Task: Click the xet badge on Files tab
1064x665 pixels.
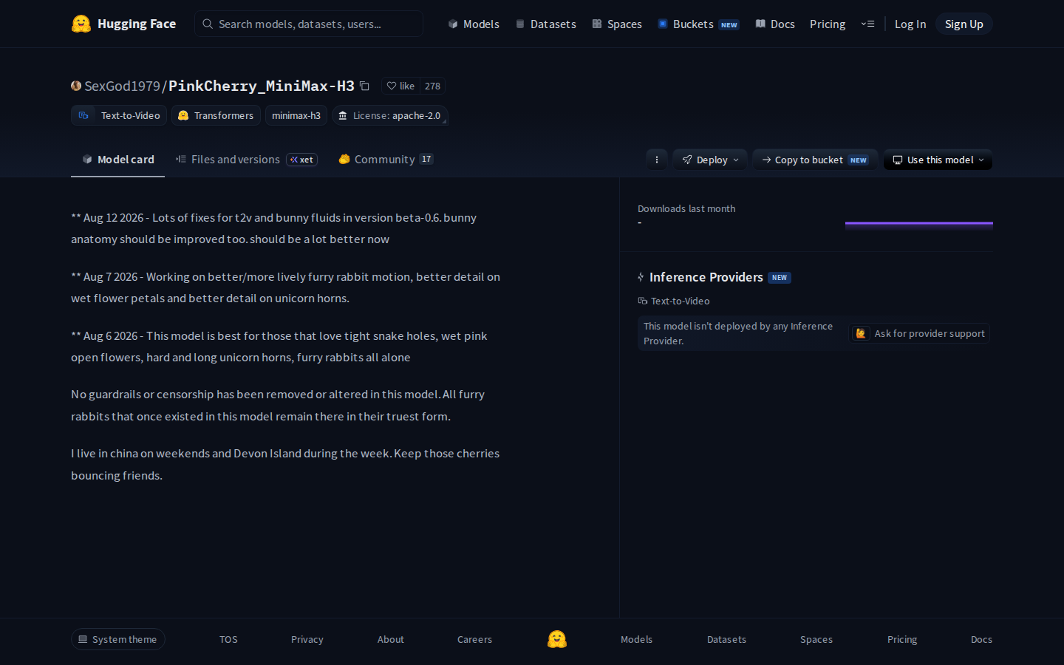Action: [x=302, y=160]
